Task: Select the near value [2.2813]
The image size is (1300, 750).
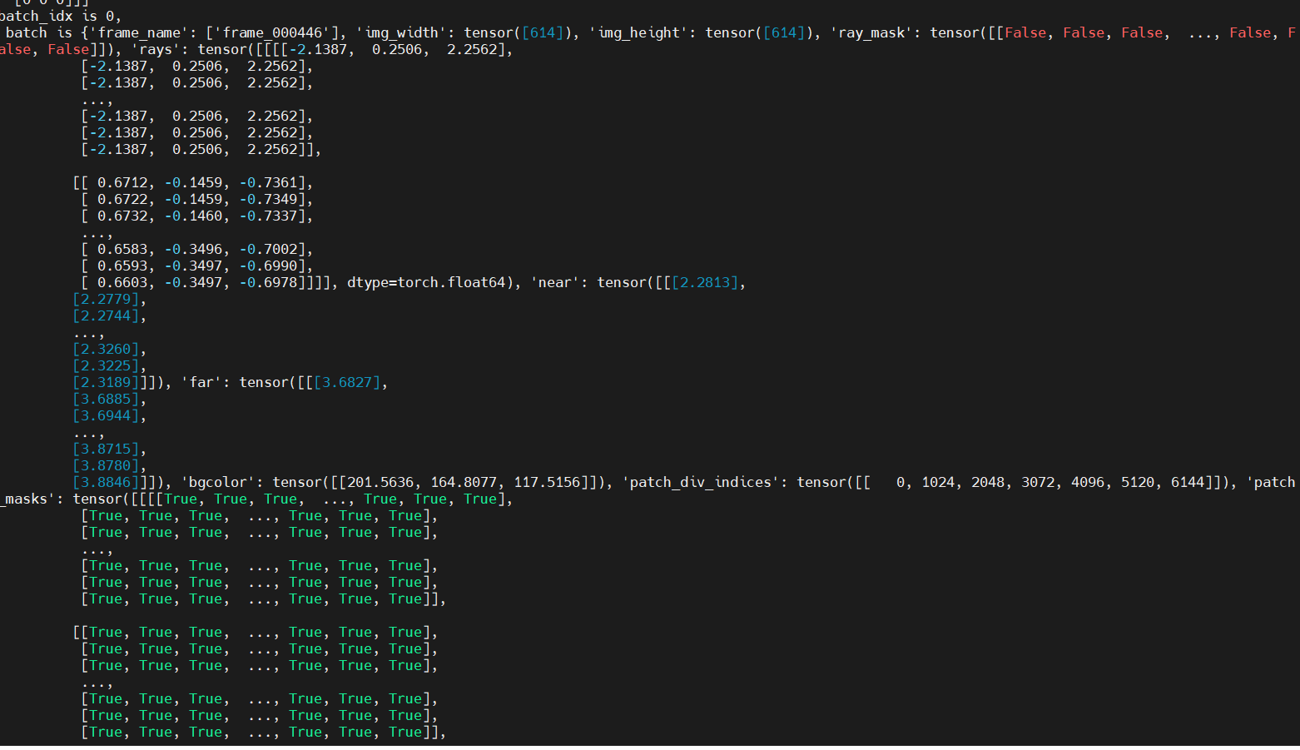Action: [x=705, y=282]
